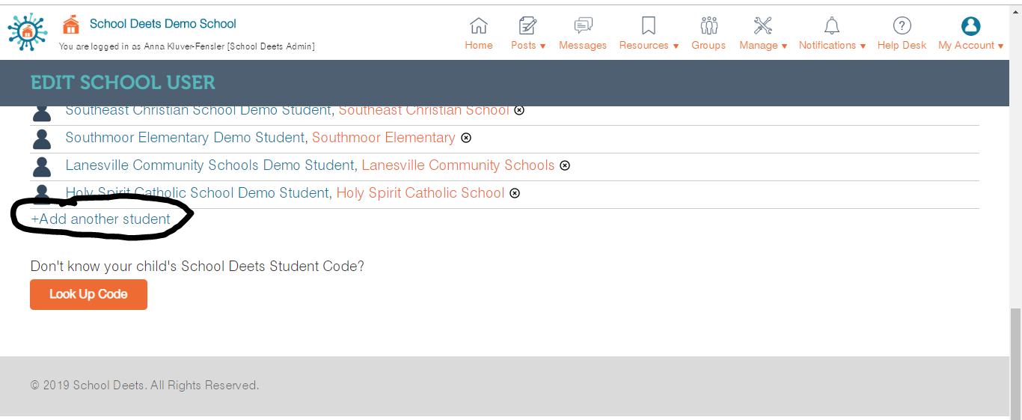
Task: Remove Lanesville Community Schools student via x icon
Action: click(565, 165)
